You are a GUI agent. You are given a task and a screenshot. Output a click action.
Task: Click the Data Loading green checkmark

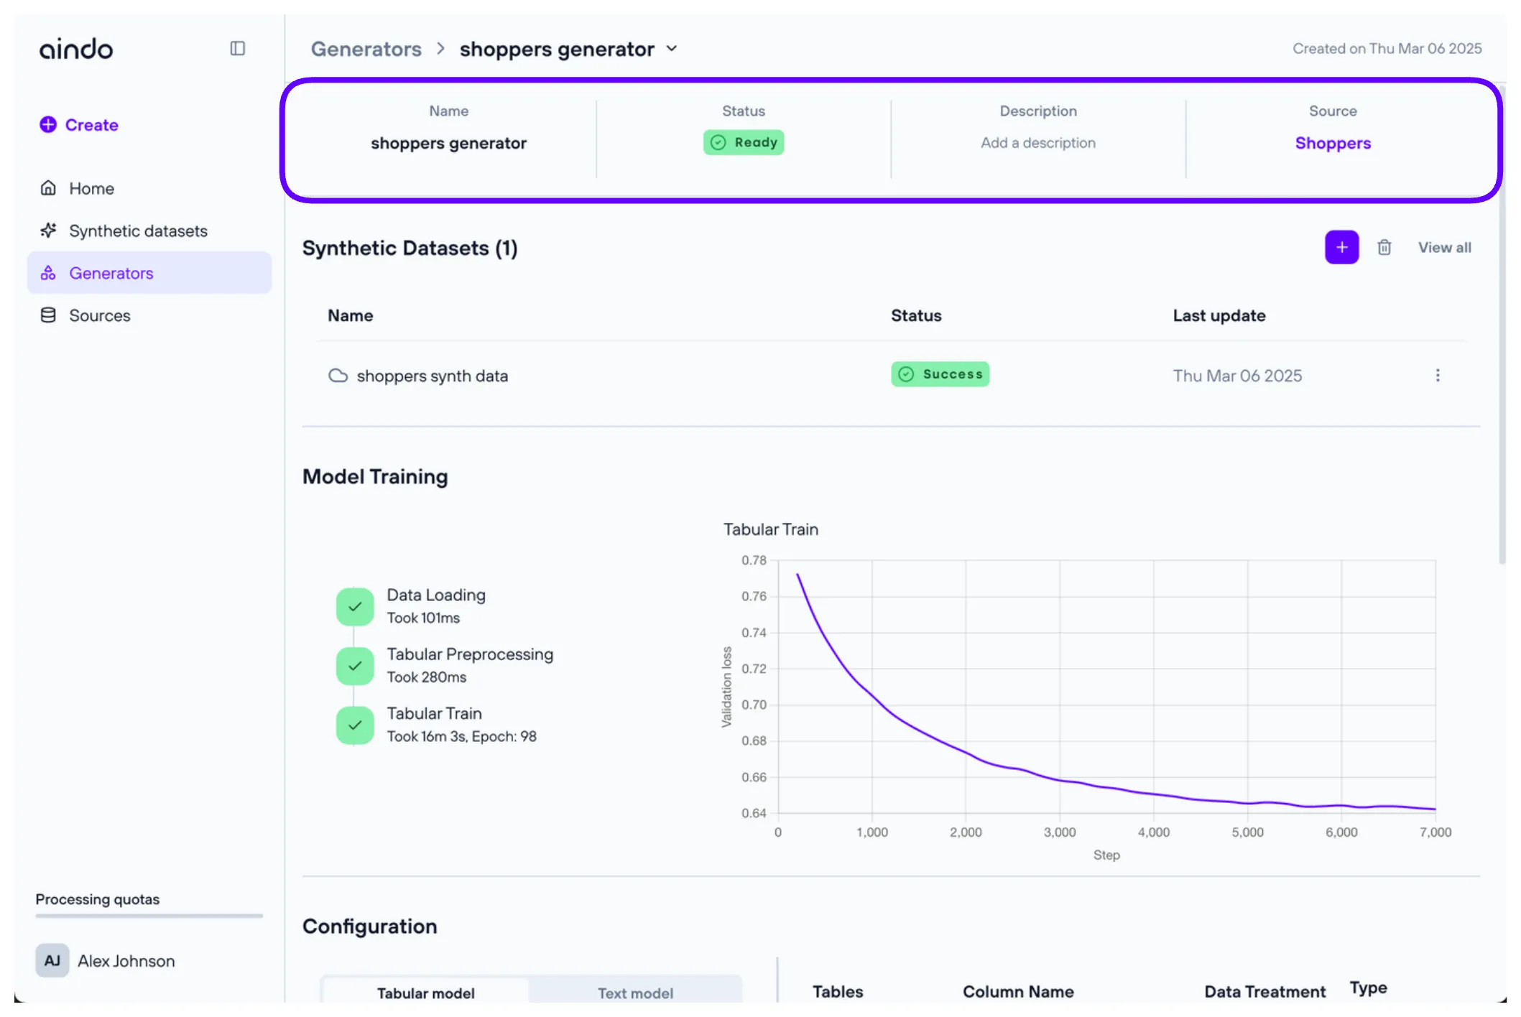tap(355, 606)
